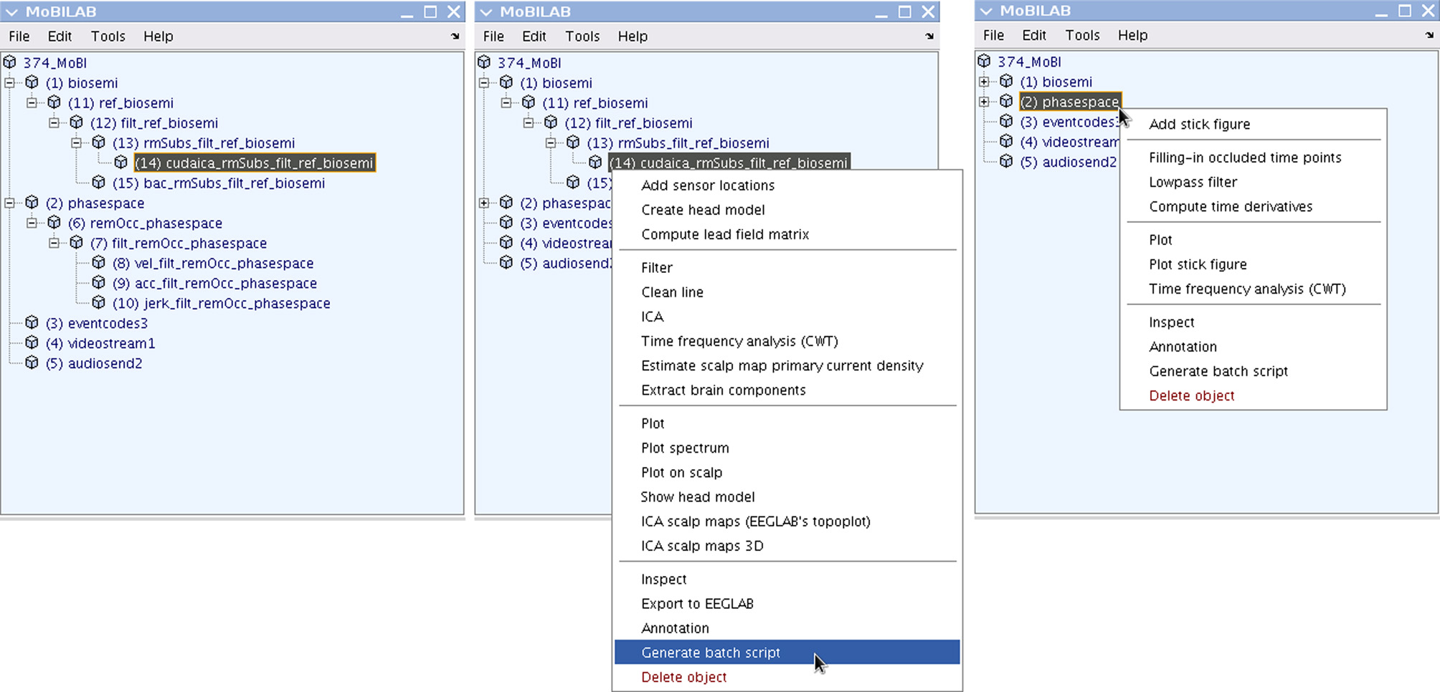The width and height of the screenshot is (1440, 692).
Task: Click cube icon beside eventcodes3 in left window
Action: 32,323
